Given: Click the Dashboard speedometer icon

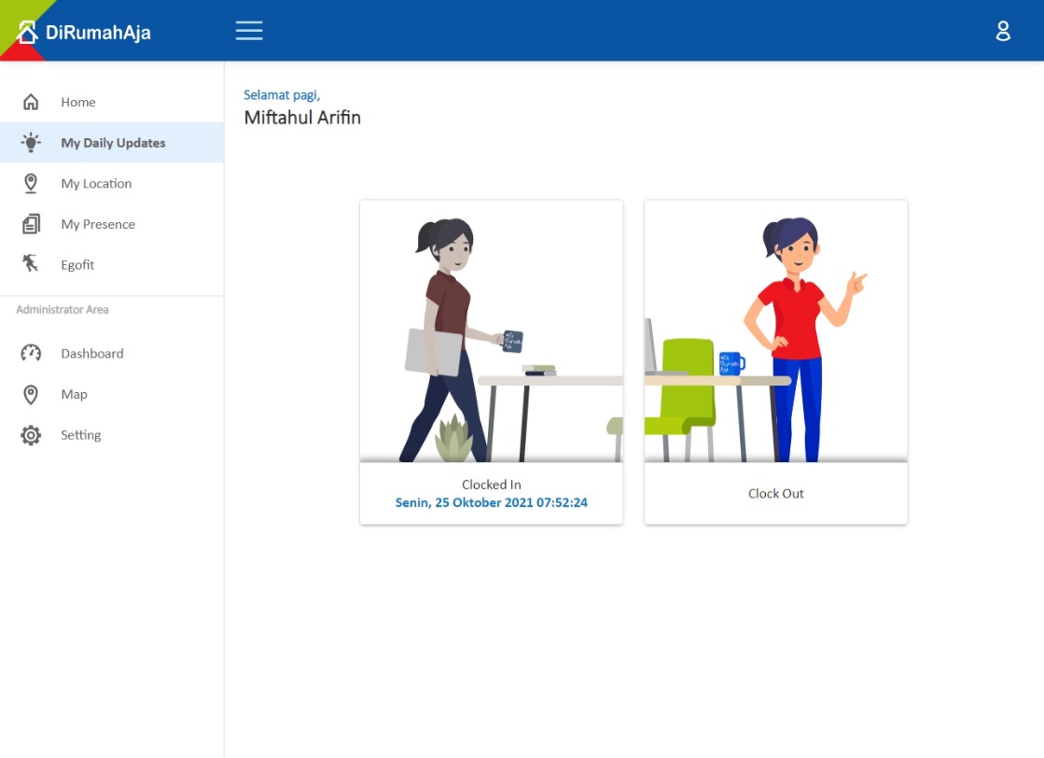Looking at the screenshot, I should 31,353.
